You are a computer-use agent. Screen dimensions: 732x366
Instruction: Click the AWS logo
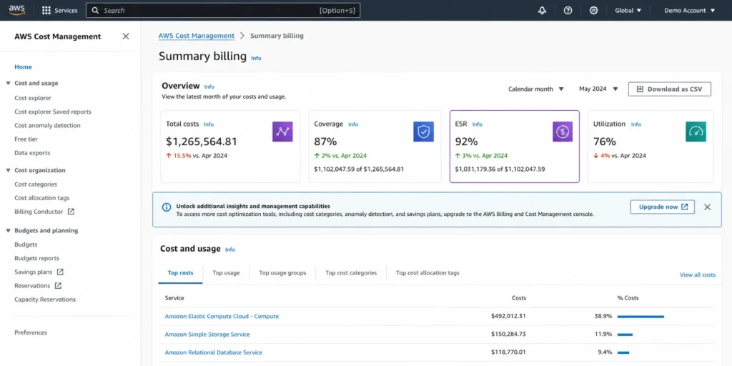pos(17,10)
